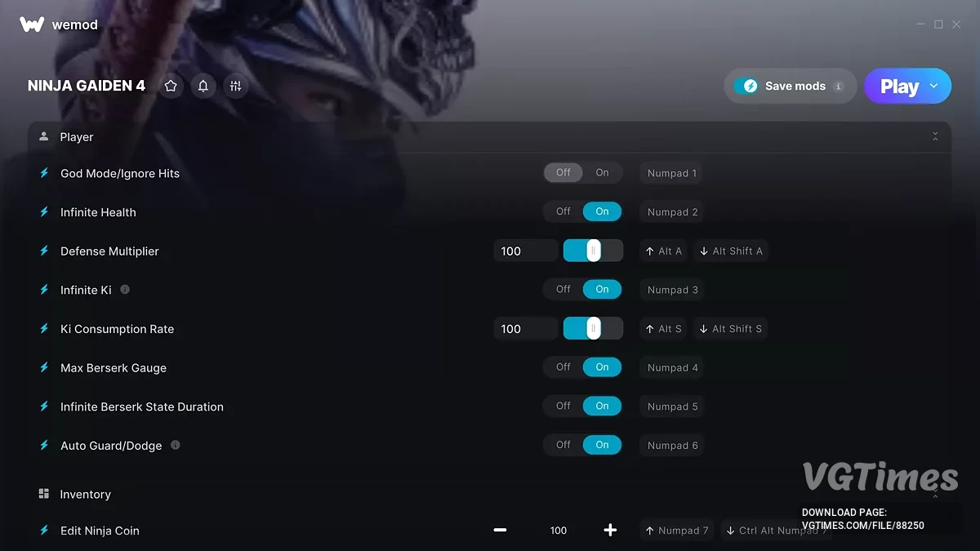
Task: Turn Off Infinite Health toggle
Action: click(x=563, y=211)
